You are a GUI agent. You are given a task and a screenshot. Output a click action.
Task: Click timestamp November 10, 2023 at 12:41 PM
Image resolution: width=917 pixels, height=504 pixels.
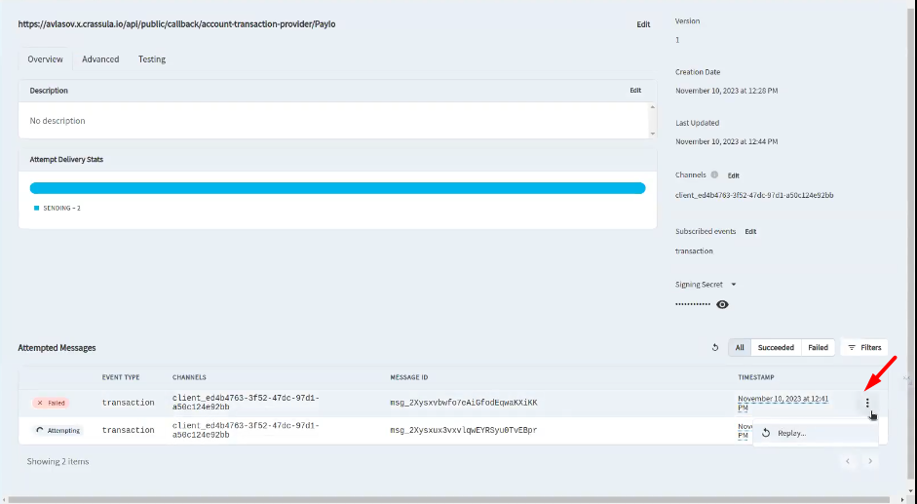(x=783, y=403)
